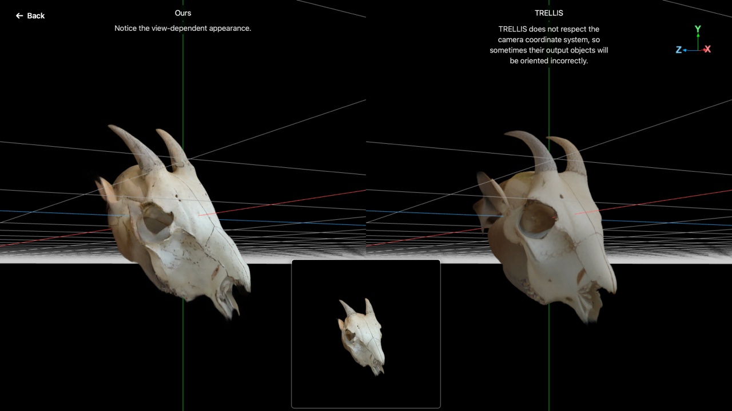
Task: Click the green vertical axis line in the Ours viewport
Action: point(183,86)
